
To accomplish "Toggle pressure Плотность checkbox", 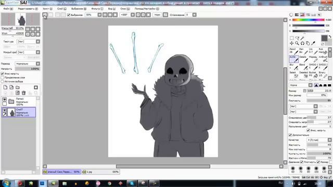I will 302,162.
